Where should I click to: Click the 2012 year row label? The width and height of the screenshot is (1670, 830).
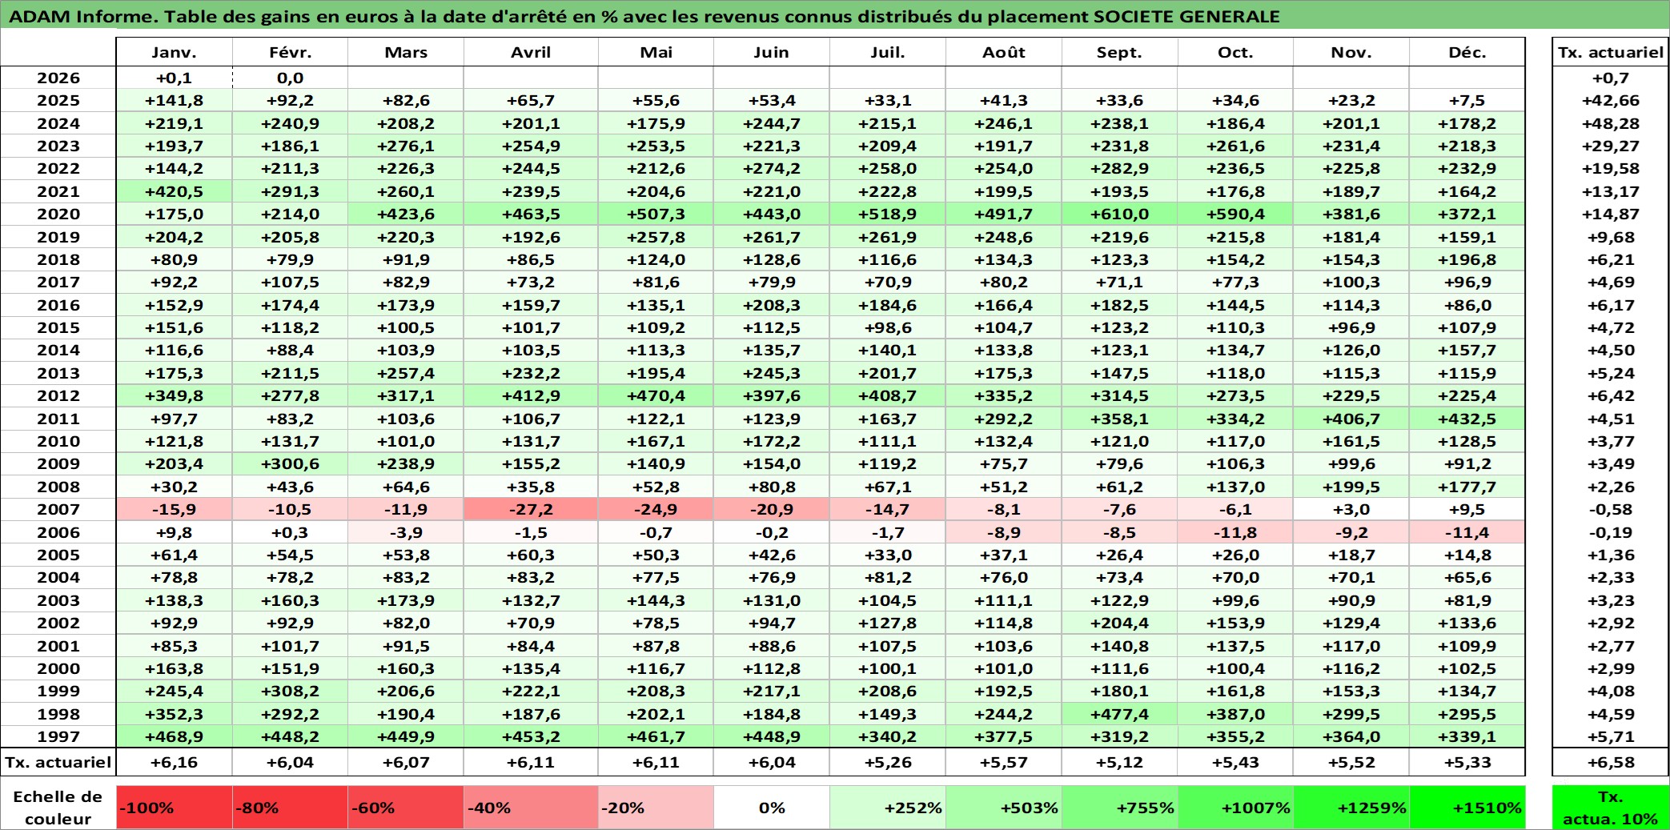coord(58,395)
